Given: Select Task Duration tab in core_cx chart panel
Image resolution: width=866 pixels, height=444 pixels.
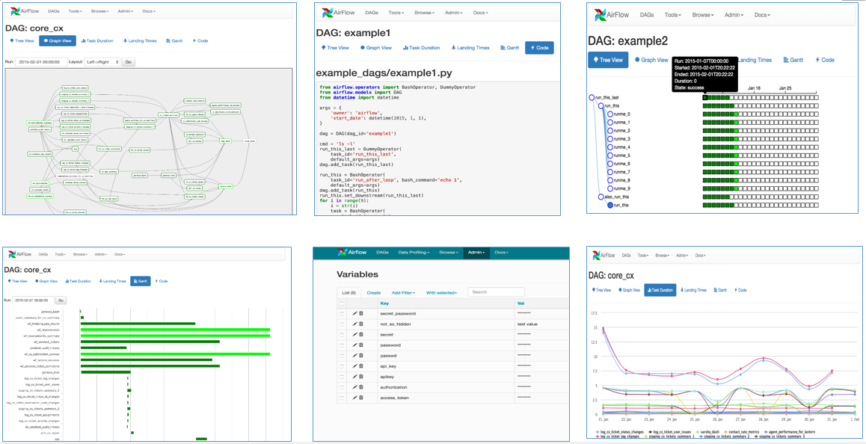Looking at the screenshot, I should click(660, 289).
